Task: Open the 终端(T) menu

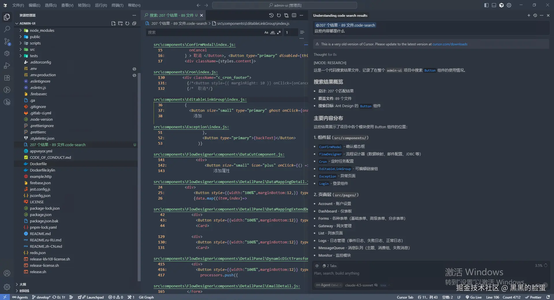Action: click(x=117, y=5)
